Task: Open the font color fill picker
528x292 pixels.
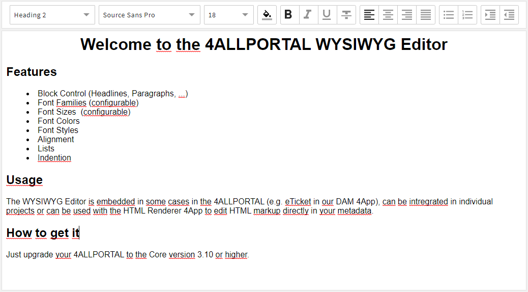Action: (267, 15)
